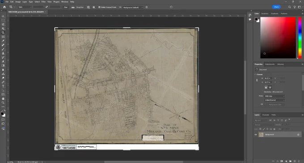Hide the Background layer eye icon
The height and width of the screenshot is (163, 304).
pos(256,134)
